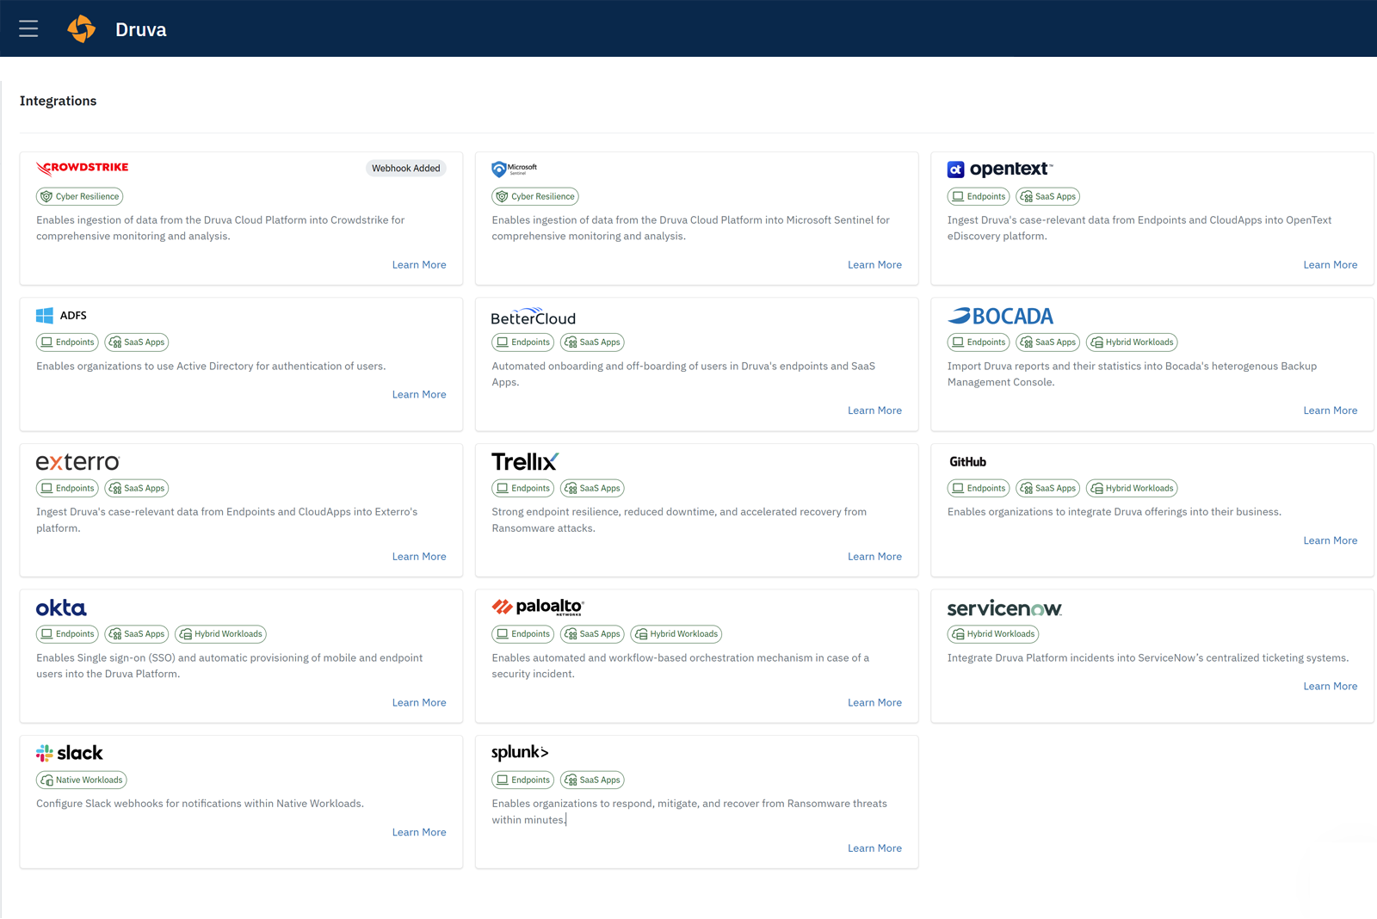Open Learn More for Splunk integration
The width and height of the screenshot is (1377, 919).
click(x=874, y=848)
